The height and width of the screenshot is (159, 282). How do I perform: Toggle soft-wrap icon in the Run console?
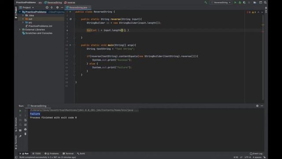(26, 120)
